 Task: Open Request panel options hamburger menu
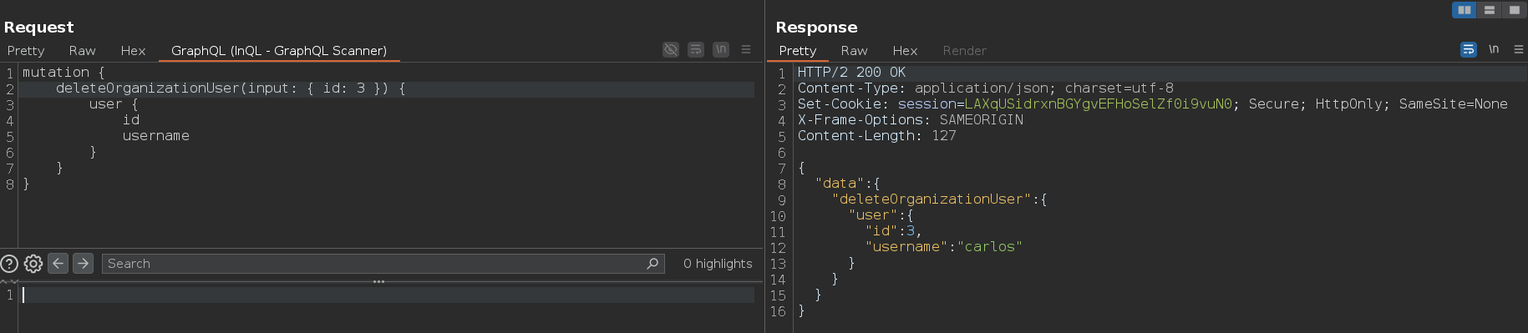pos(746,50)
